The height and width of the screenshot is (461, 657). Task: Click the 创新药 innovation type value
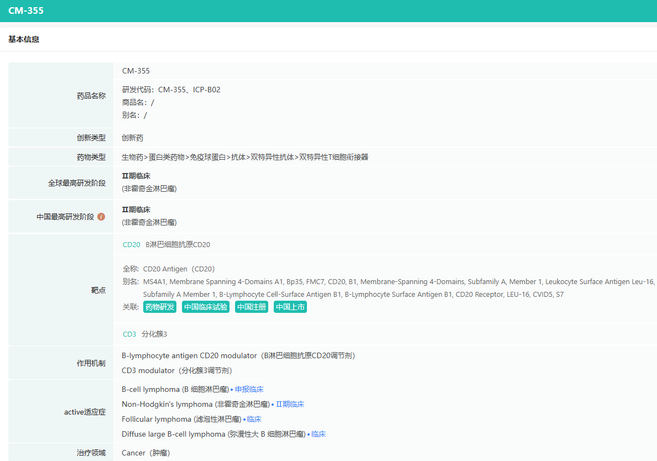(x=132, y=138)
